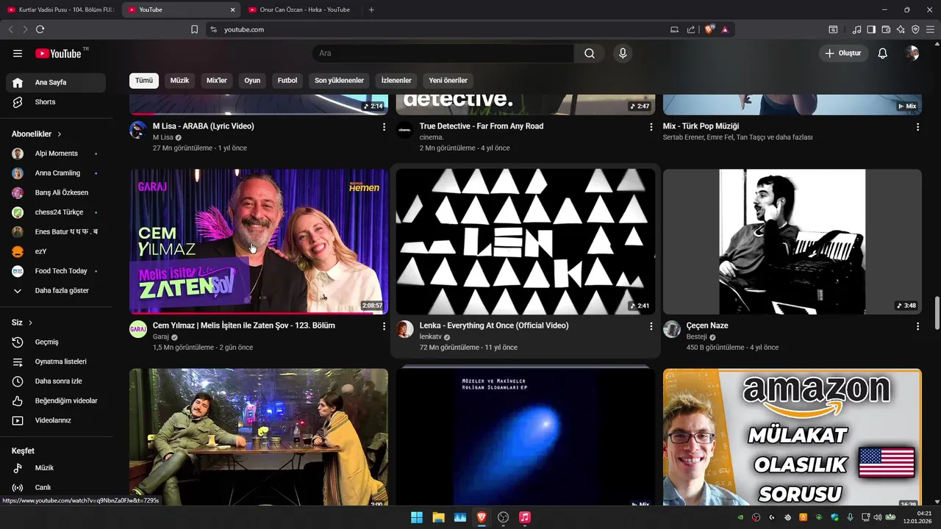Screen dimensions: 941x529
Task: Bookmark this page in address bar
Action: tap(194, 29)
